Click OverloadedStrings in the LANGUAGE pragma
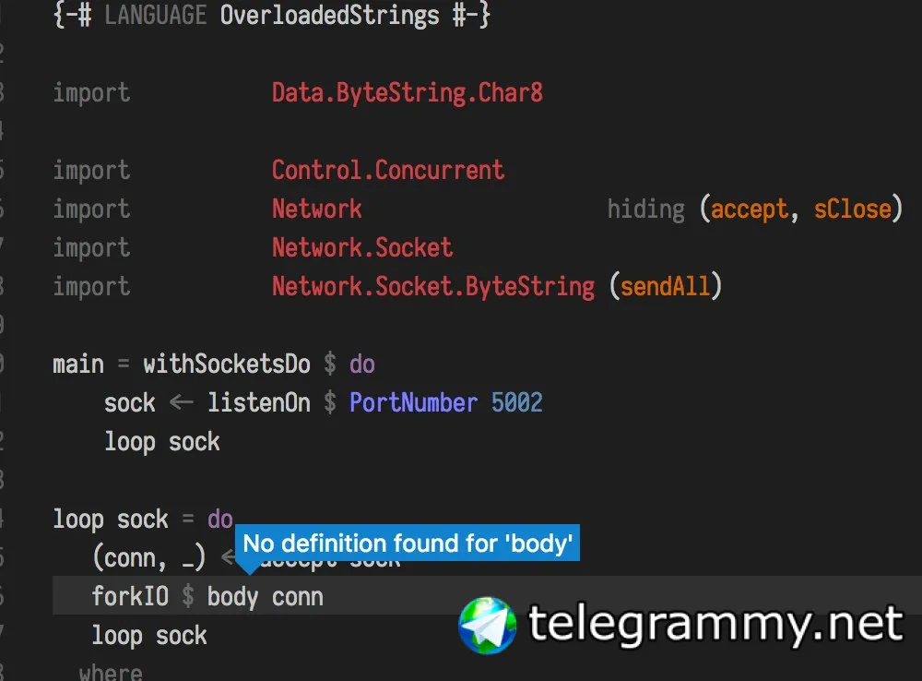 pyautogui.click(x=329, y=16)
